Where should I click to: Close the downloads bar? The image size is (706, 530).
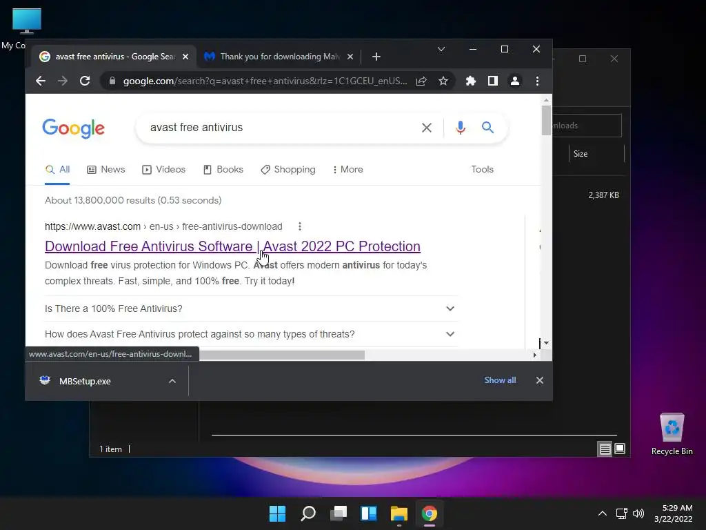[x=539, y=380]
